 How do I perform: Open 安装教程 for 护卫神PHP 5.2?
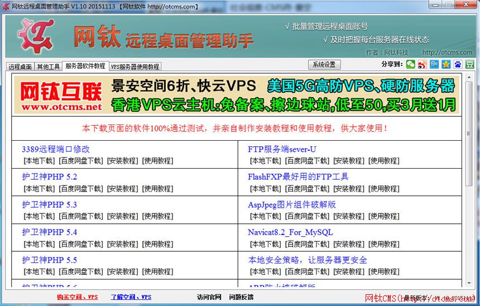pyautogui.click(x=122, y=189)
